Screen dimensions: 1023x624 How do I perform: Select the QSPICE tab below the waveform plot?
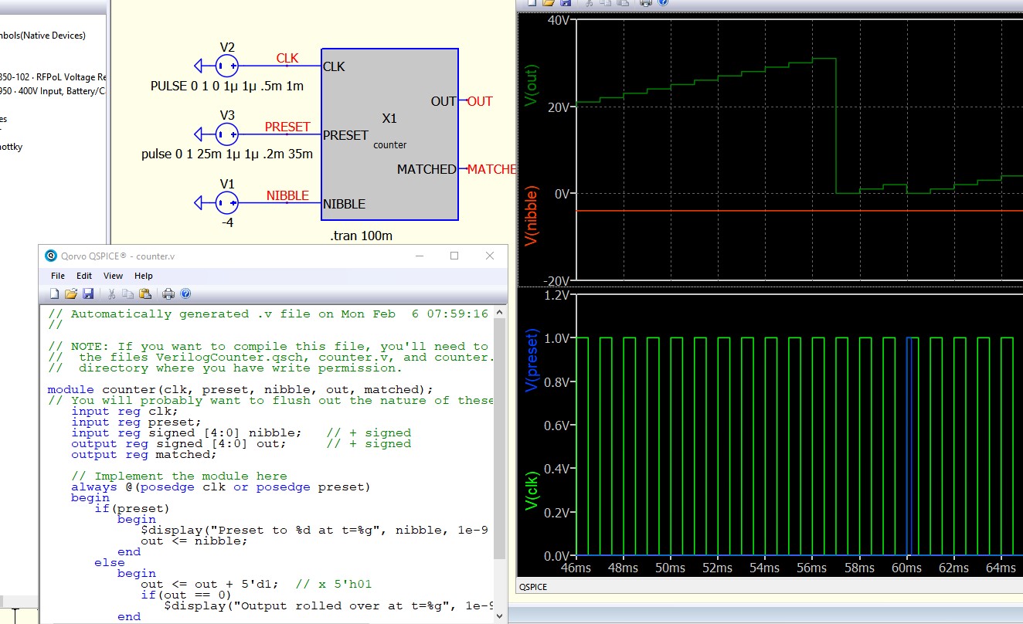pos(533,587)
